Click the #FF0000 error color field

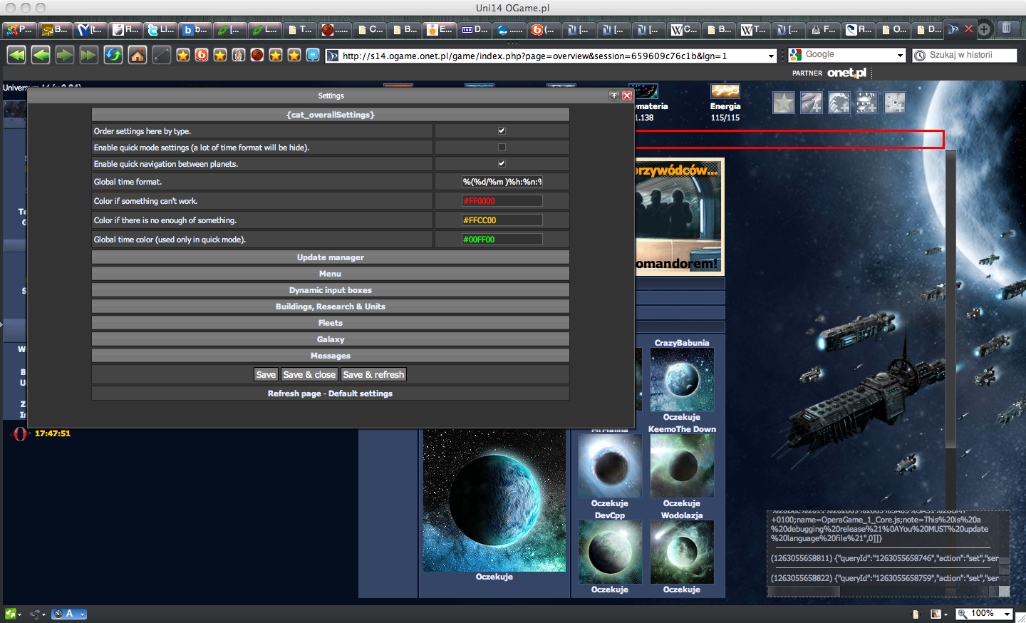click(502, 201)
